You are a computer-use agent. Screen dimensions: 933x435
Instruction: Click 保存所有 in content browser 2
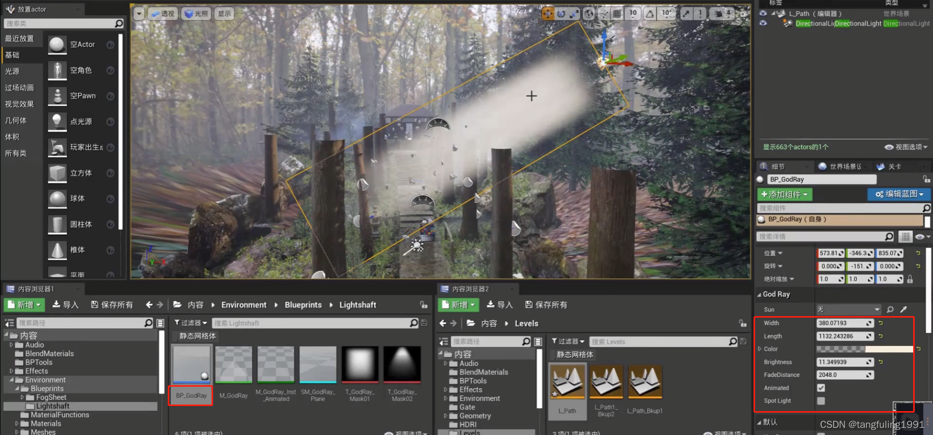coord(546,305)
